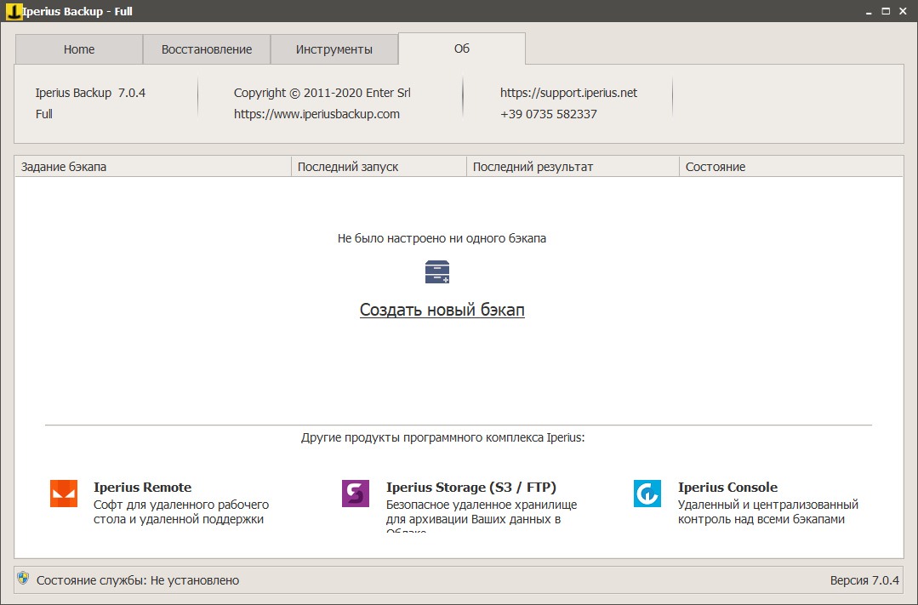Click the Iperius Storage (S3 / FTP) title

(x=470, y=488)
